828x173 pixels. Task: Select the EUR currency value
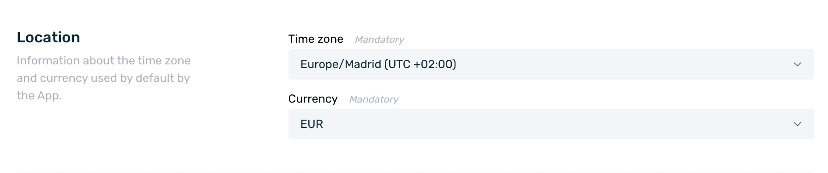coord(312,124)
